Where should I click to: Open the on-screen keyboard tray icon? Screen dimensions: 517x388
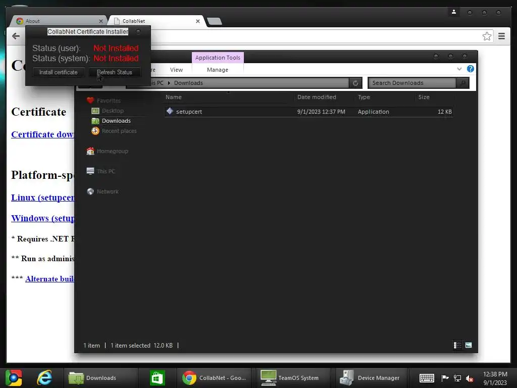click(x=427, y=378)
